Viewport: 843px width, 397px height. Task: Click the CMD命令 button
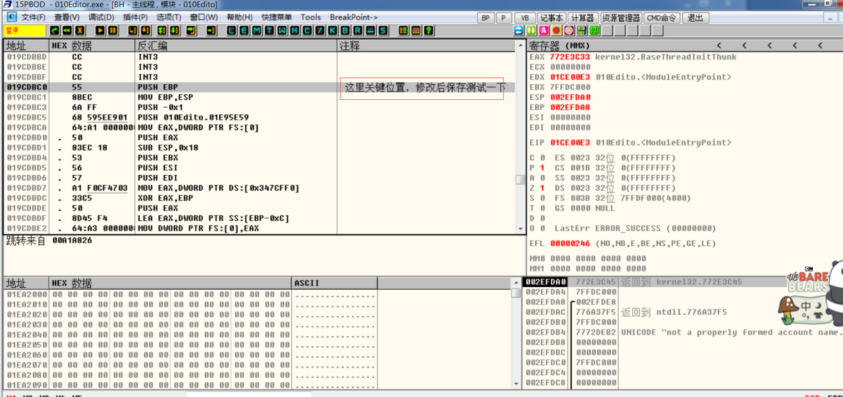click(661, 18)
